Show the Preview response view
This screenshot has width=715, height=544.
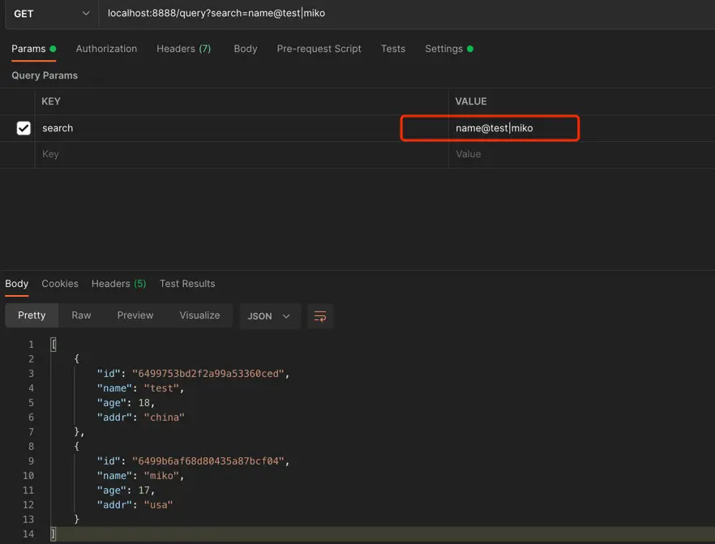point(135,315)
